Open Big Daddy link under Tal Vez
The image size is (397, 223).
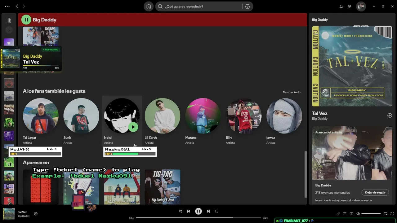coord(319,119)
